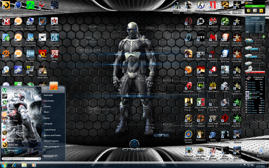Click the Shut down button
This screenshot has width=269, height=168.
click(x=48, y=156)
